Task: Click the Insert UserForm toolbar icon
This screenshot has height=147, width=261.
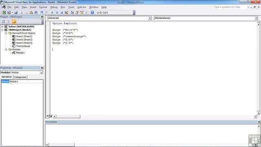Action: 9,13
